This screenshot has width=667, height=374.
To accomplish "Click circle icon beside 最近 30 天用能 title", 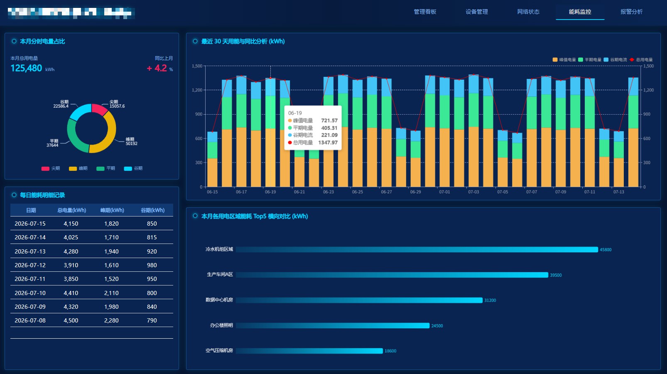I will pos(195,41).
